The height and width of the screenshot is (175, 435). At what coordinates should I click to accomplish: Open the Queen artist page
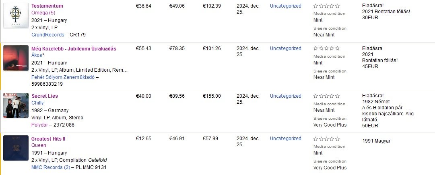[x=39, y=145]
